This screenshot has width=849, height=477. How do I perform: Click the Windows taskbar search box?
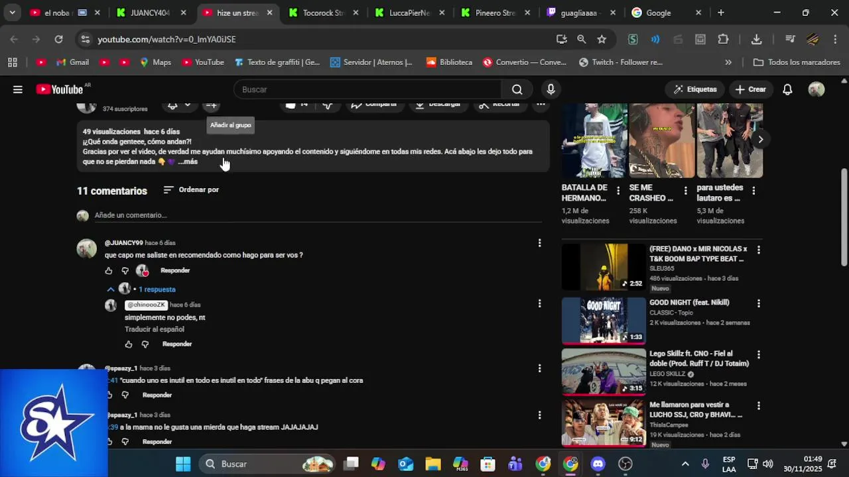point(267,464)
